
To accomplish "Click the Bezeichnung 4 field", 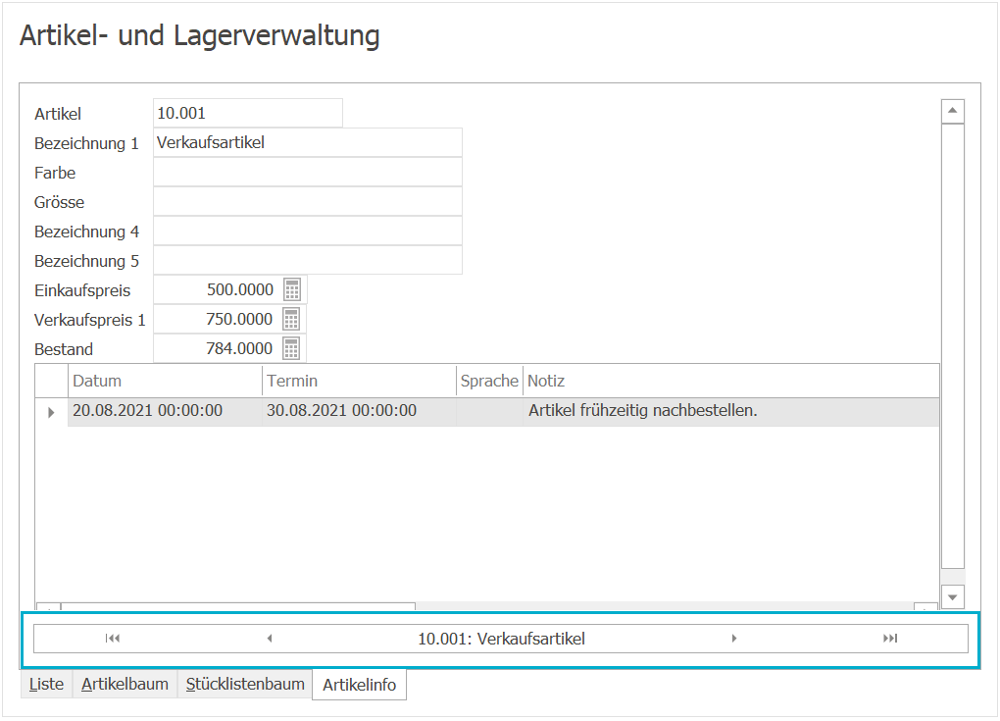I will tap(308, 231).
